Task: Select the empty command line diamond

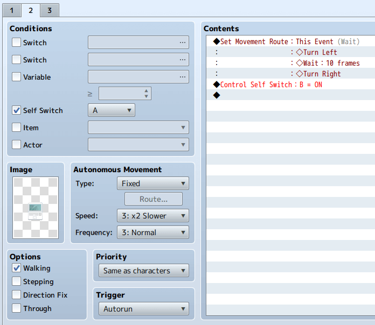Action: point(217,95)
